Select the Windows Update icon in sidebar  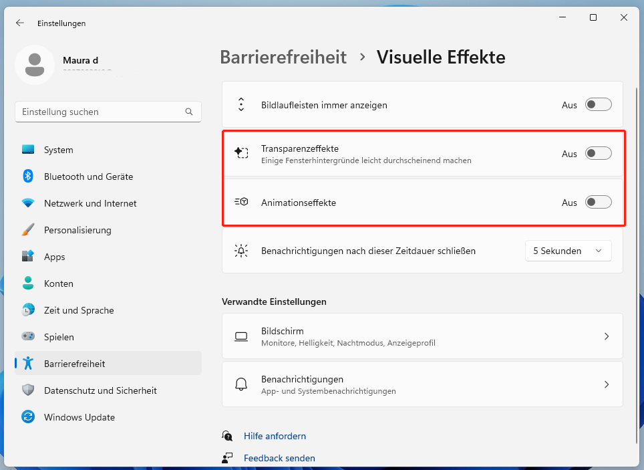point(27,417)
